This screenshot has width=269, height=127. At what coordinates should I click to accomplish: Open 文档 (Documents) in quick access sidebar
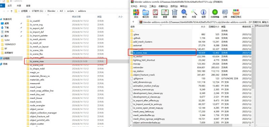(6, 32)
